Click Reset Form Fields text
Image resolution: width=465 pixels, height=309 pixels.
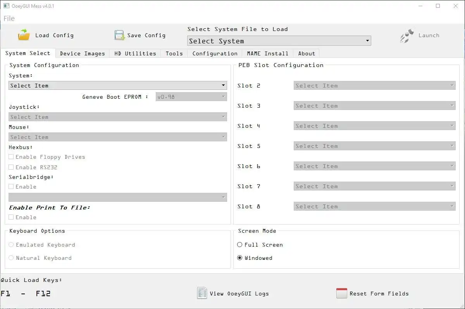379,294
